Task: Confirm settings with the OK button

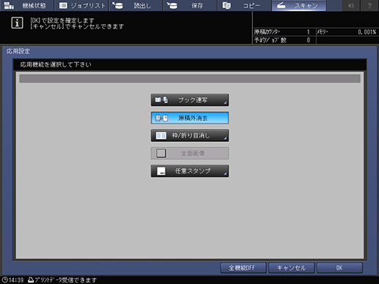Action: pos(339,268)
